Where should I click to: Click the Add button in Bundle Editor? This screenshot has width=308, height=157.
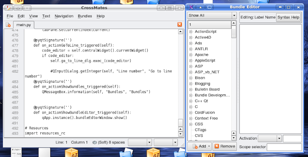coord(199,146)
